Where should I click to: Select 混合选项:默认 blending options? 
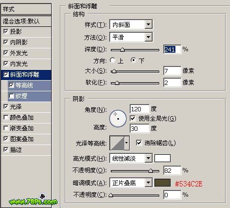[26, 21]
